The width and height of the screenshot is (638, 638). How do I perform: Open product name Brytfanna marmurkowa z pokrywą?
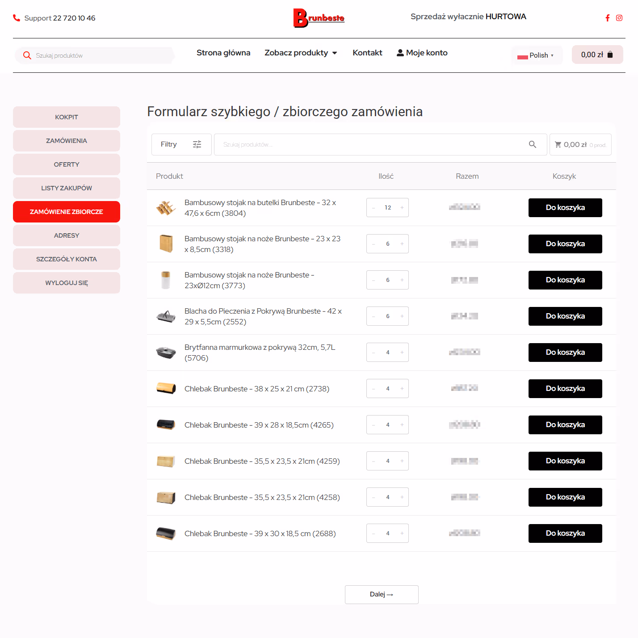[x=260, y=353]
